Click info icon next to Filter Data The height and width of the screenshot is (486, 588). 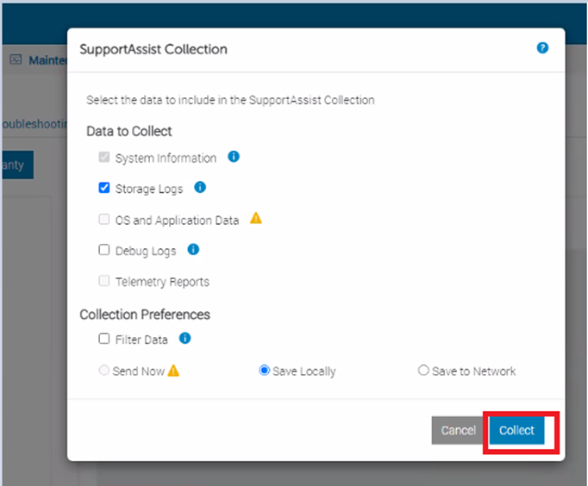[x=185, y=339]
